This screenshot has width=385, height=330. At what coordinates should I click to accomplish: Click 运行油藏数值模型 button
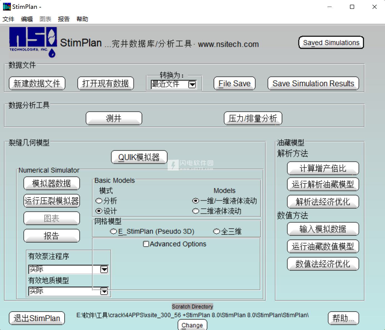323,246
